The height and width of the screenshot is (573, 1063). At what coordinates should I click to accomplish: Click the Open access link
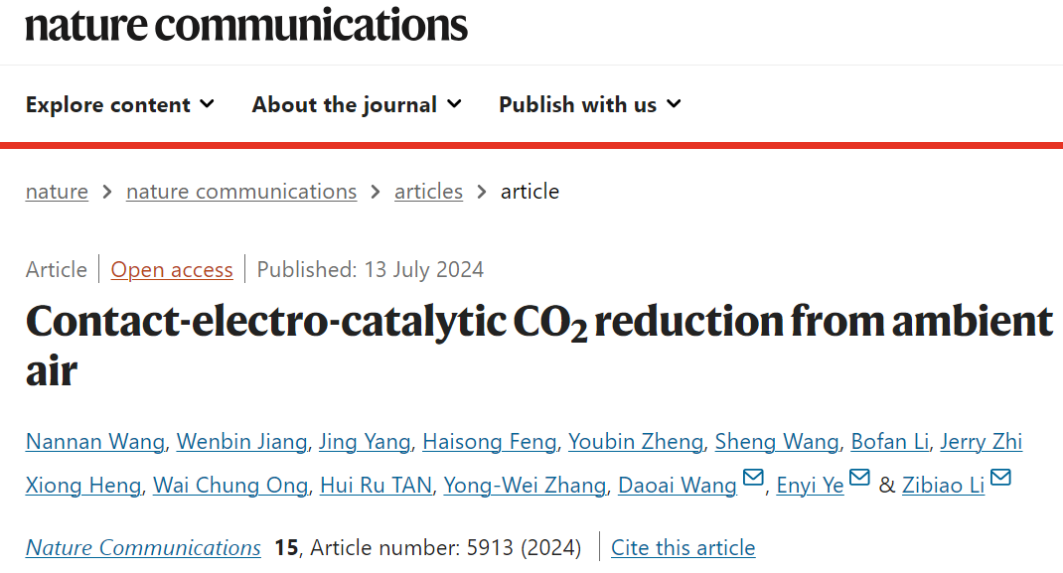click(172, 269)
